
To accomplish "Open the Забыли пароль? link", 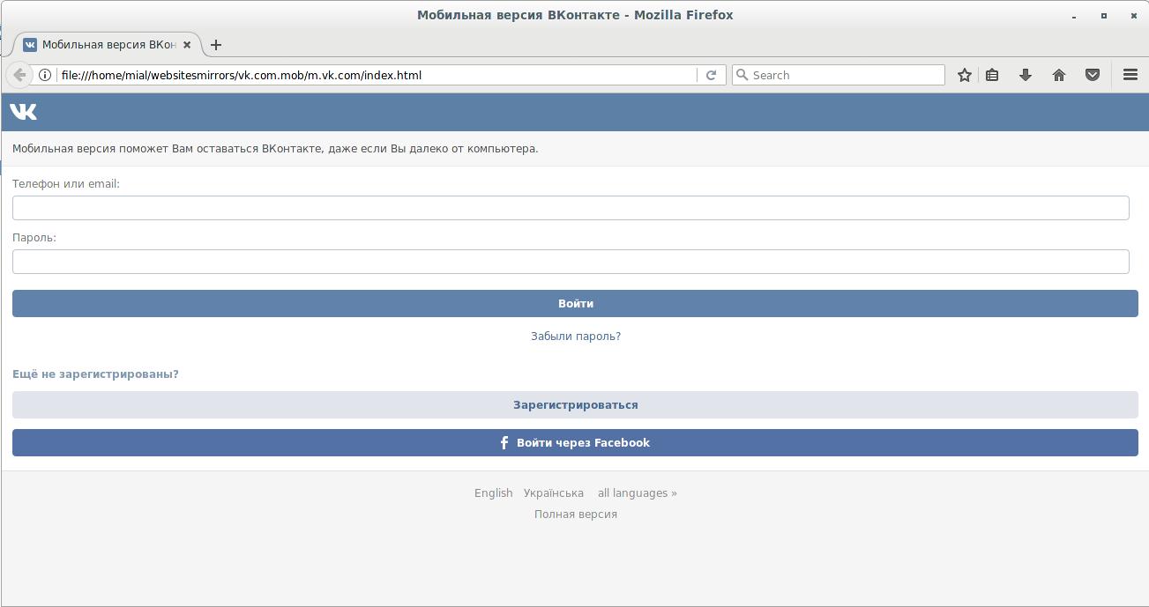I will [x=575, y=337].
